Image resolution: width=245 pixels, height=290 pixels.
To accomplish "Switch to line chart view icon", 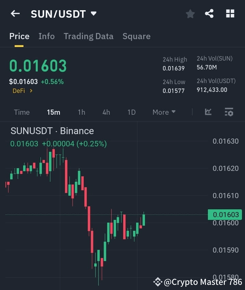I will click(208, 112).
